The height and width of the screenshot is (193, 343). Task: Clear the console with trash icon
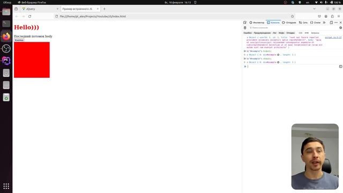point(245,28)
